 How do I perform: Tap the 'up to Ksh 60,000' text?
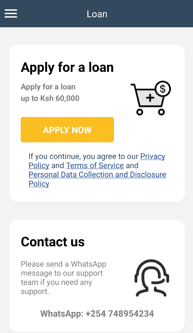point(50,98)
